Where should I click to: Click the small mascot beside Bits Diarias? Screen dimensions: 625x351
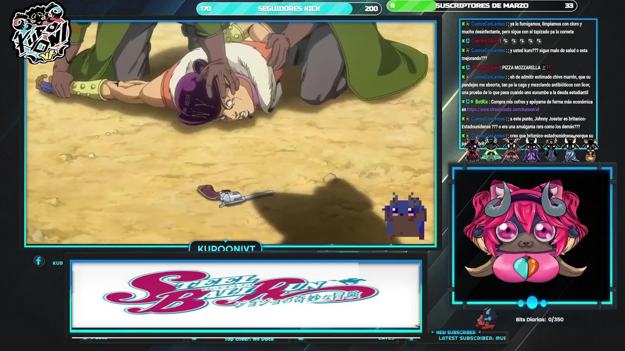(x=487, y=318)
